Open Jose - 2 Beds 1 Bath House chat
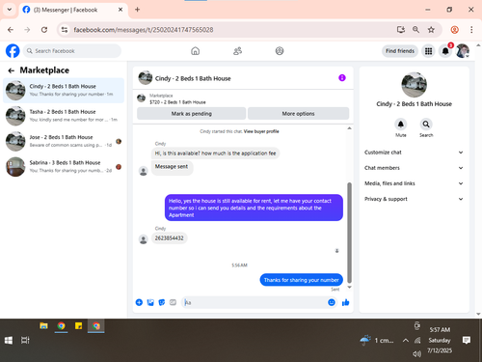 64,141
